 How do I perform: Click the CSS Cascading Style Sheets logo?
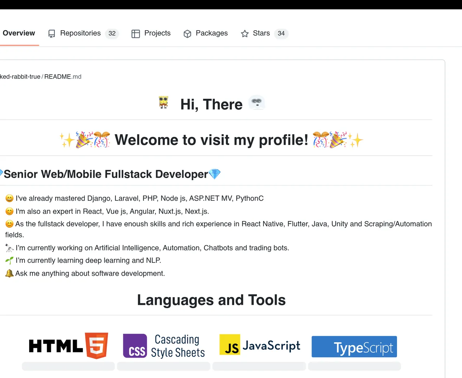pyautogui.click(x=164, y=346)
